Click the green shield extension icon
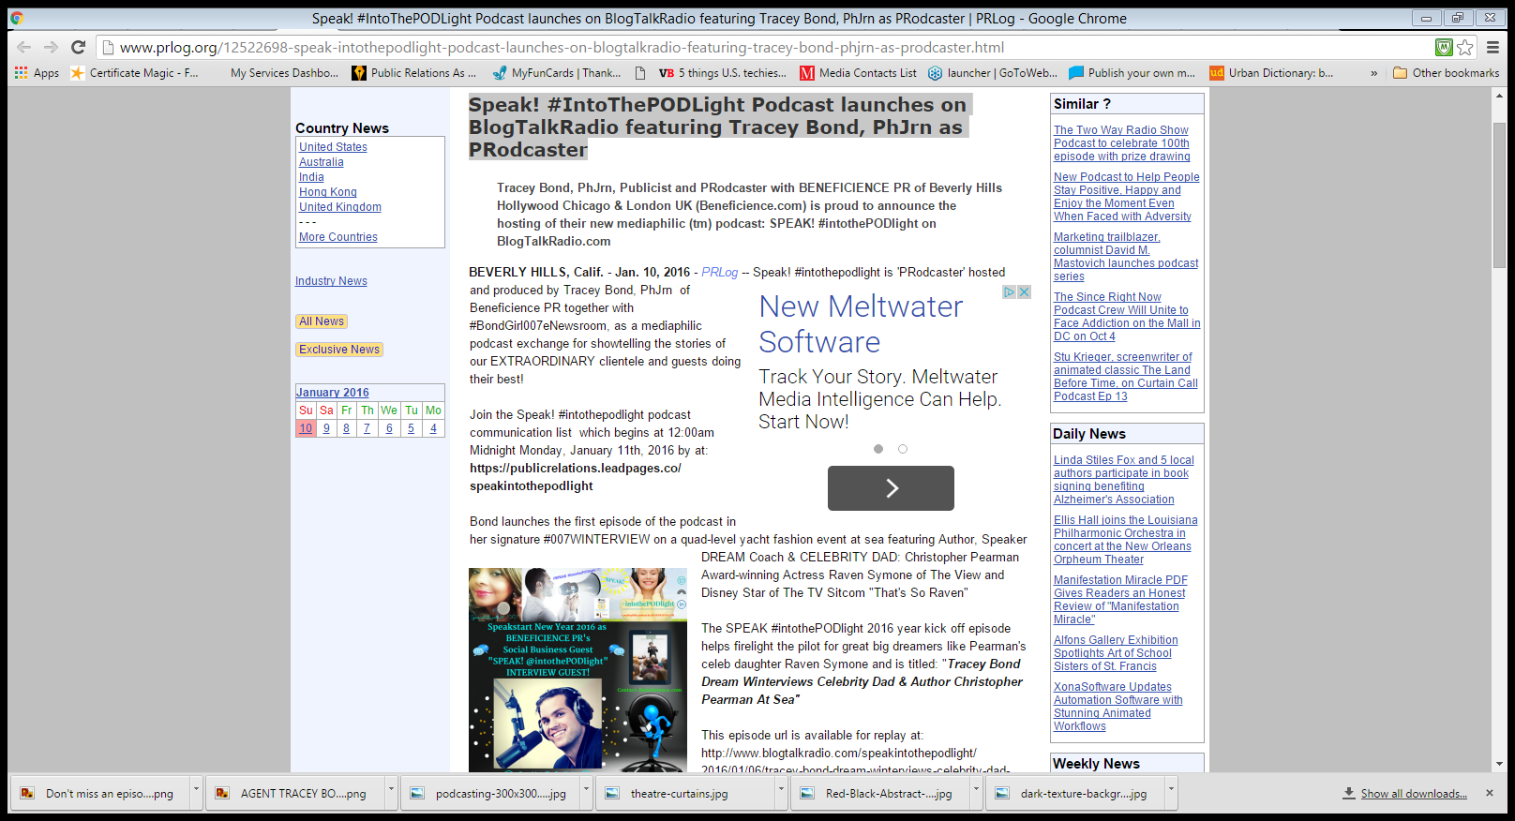The height and width of the screenshot is (821, 1515). pos(1444,47)
